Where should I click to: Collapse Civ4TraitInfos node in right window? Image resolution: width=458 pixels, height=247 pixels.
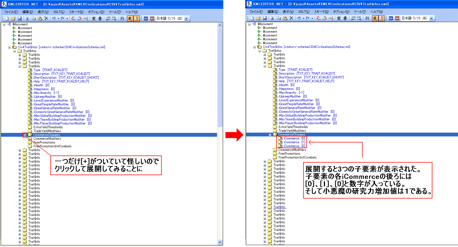pos(254,47)
